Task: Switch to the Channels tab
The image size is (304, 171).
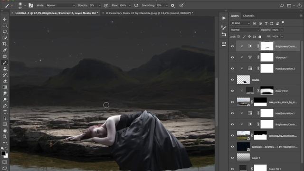Action: [x=248, y=16]
